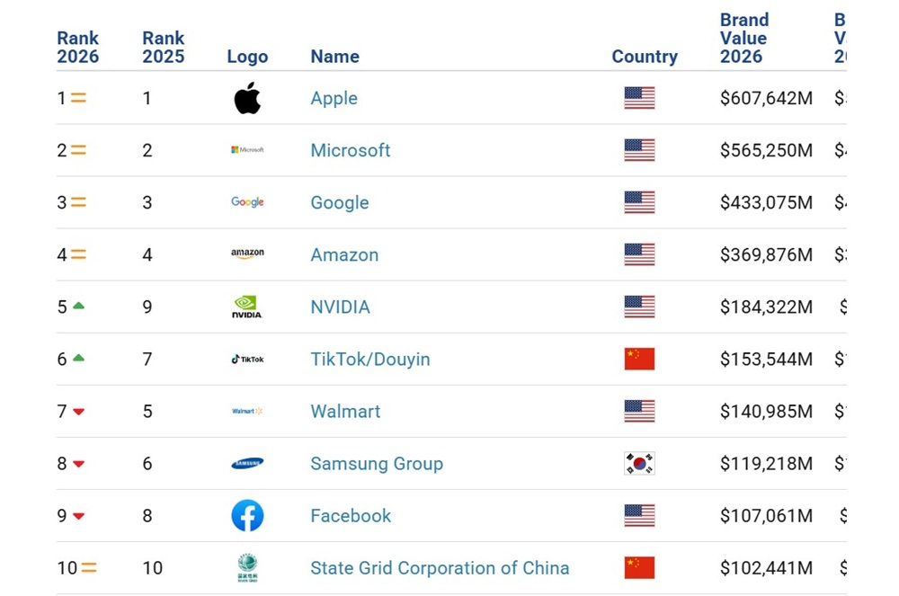Open the Samsung Group brand link

[376, 464]
